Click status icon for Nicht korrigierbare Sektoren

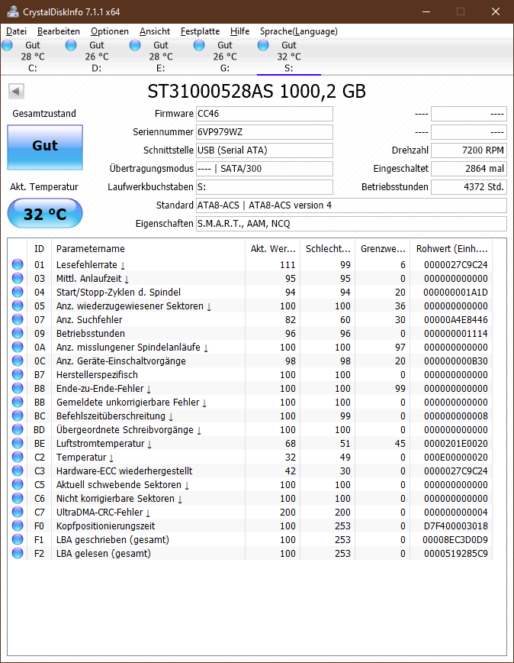pyautogui.click(x=18, y=498)
